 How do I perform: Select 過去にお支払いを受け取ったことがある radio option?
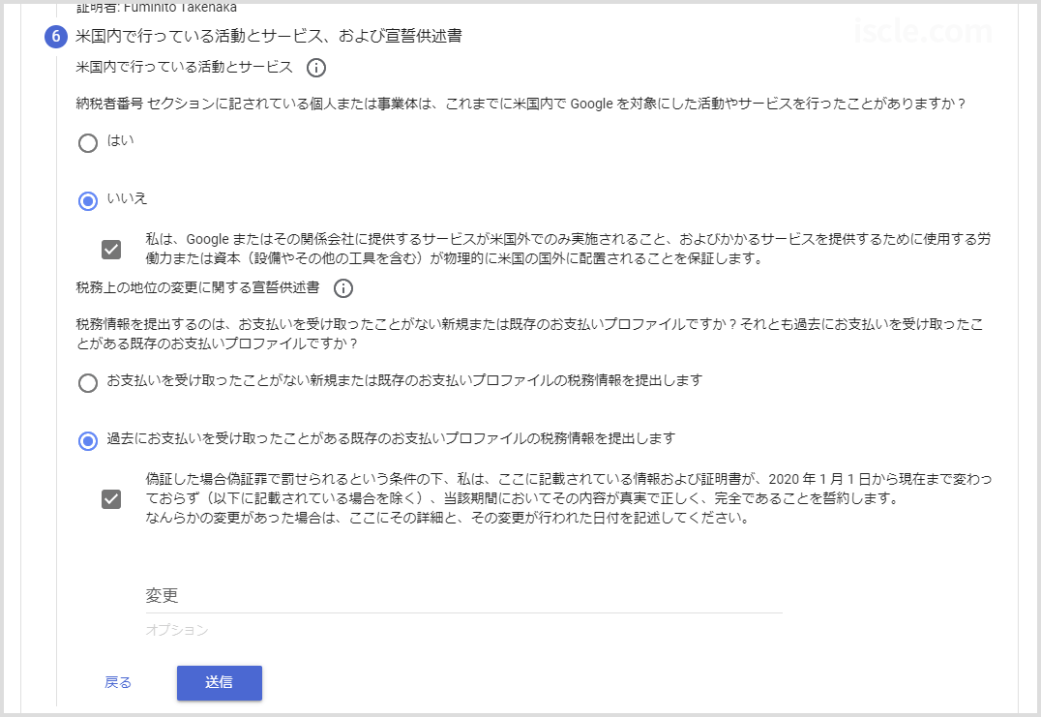tap(88, 441)
